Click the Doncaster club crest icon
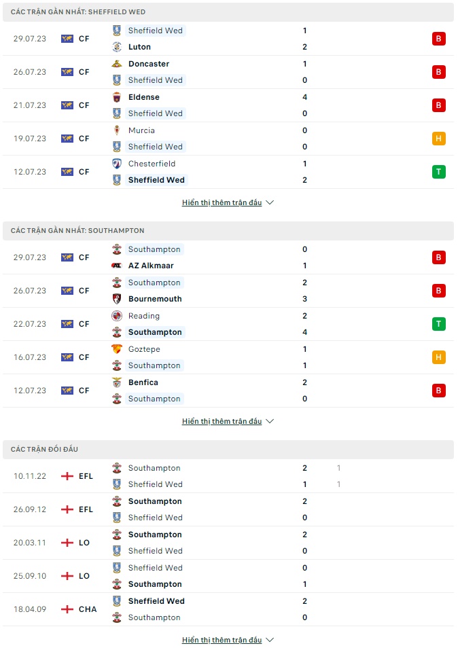This screenshot has height=648, width=458. [117, 64]
